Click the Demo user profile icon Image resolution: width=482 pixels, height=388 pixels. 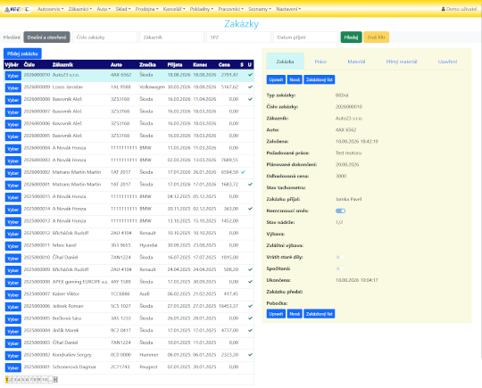point(444,9)
